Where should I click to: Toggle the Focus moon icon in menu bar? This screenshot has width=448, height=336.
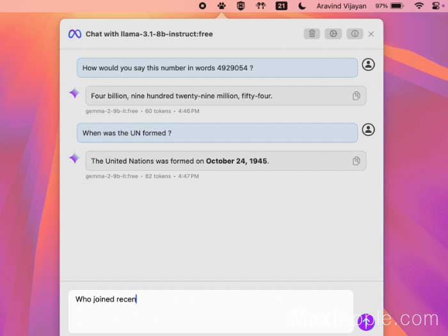point(301,6)
